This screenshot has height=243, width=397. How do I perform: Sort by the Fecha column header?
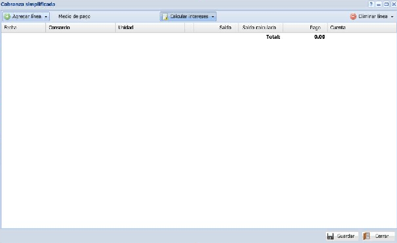(23, 27)
